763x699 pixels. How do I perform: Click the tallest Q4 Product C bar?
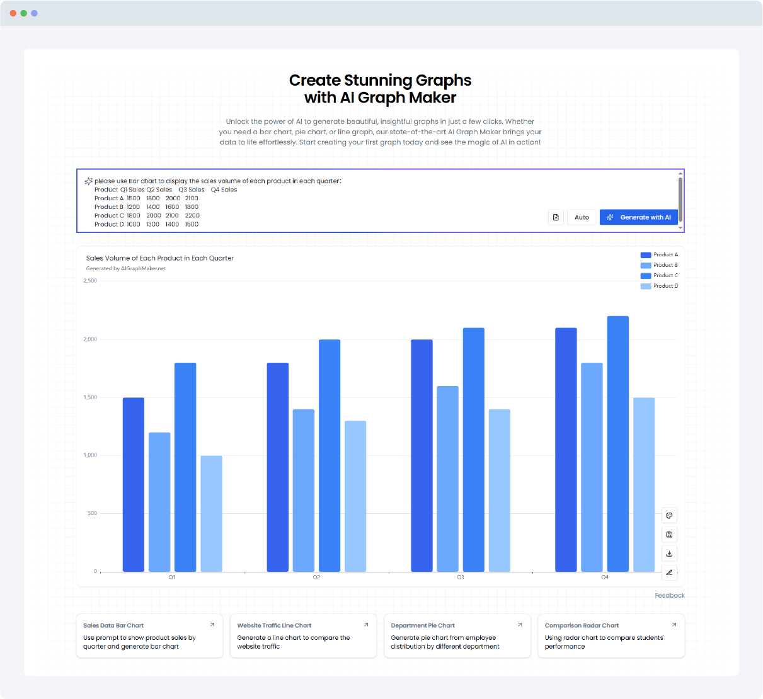pos(617,441)
